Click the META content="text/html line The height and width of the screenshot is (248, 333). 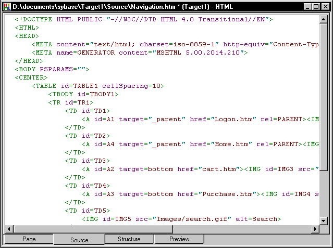pos(175,44)
